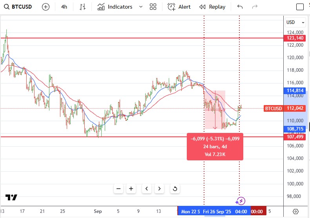Create an Alert
This screenshot has height=218, width=310.
point(179,7)
